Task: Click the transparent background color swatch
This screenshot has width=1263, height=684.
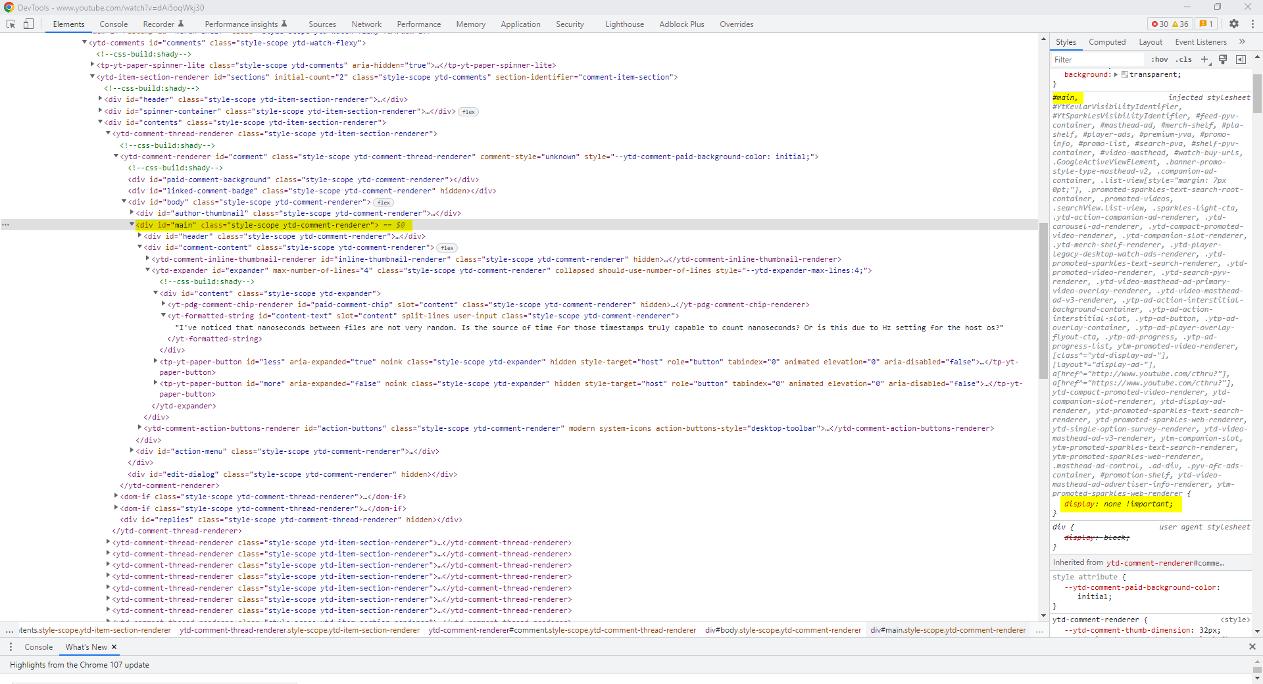Action: click(x=1125, y=74)
